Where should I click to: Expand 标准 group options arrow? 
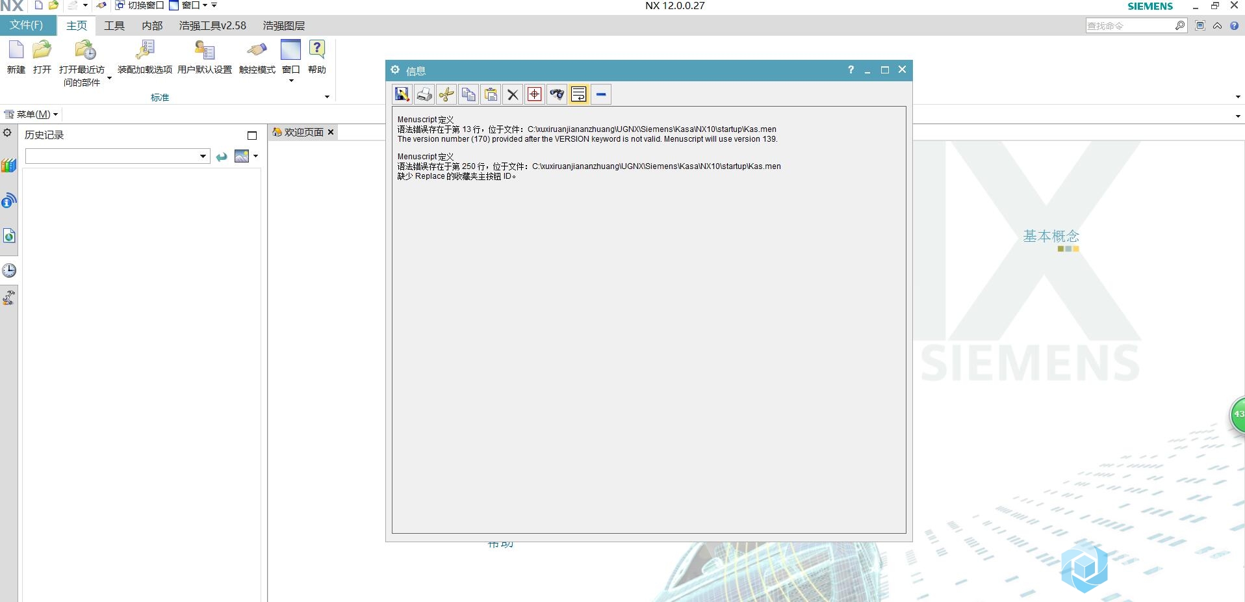pyautogui.click(x=327, y=97)
